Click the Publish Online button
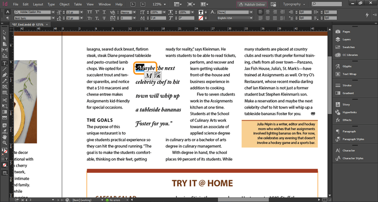This screenshot has width=378, height=202. [x=252, y=5]
